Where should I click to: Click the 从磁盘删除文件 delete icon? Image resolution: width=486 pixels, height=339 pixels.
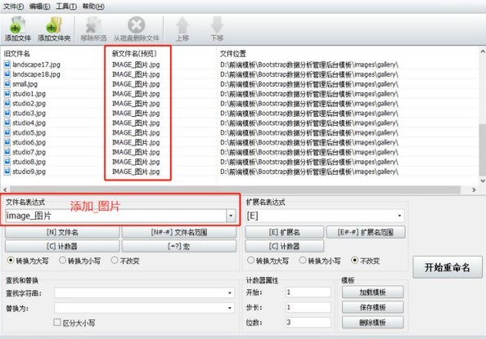coord(136,25)
